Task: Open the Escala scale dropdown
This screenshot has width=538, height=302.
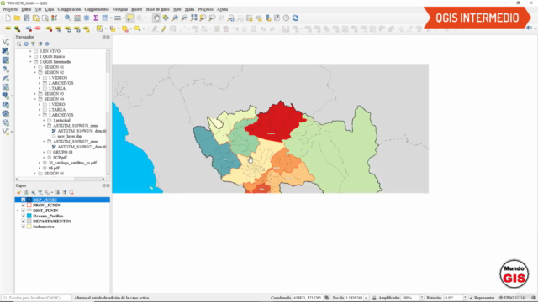Action: tap(367, 298)
